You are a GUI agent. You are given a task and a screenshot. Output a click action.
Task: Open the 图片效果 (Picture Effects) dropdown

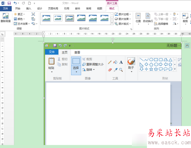(123, 19)
